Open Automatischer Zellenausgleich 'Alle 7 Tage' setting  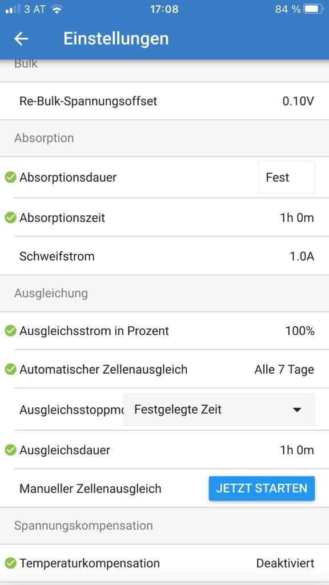point(284,370)
